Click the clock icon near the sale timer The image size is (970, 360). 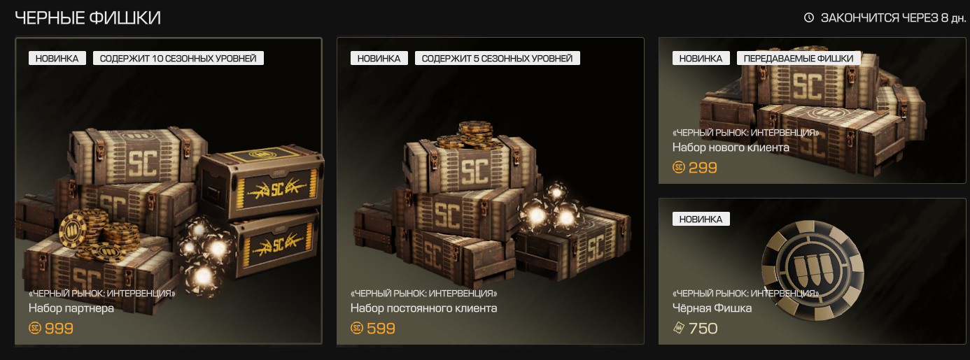click(809, 17)
